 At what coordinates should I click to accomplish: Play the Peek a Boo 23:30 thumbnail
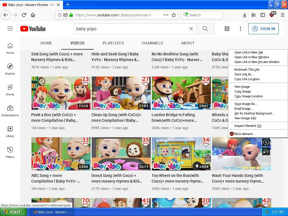coord(61,93)
